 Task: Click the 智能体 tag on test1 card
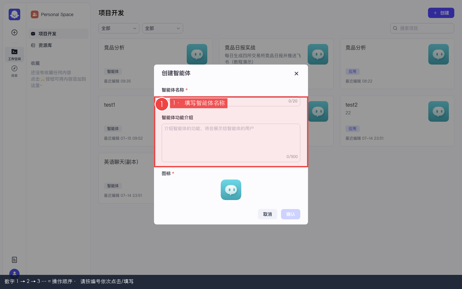pos(113,129)
